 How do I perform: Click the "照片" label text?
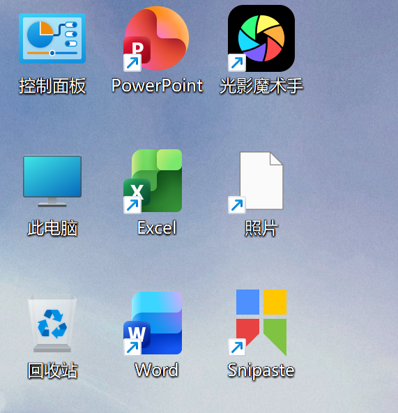point(261,228)
